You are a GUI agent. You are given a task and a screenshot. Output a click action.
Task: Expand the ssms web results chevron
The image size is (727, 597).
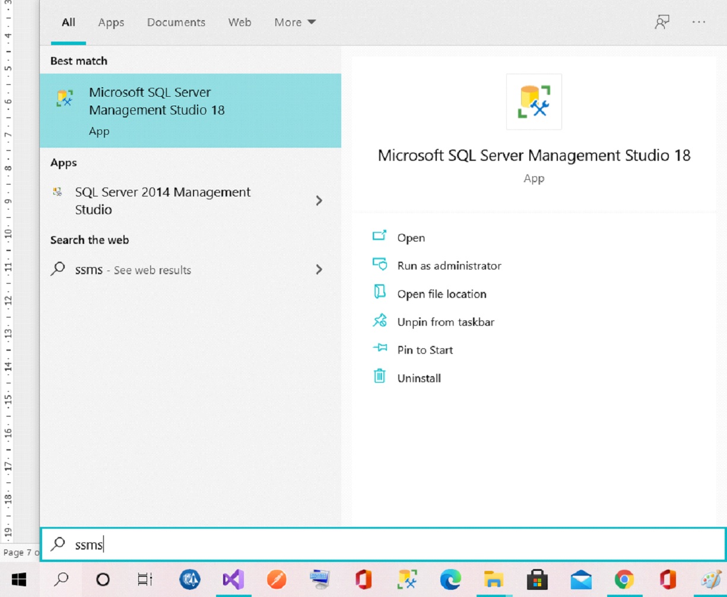coord(319,269)
